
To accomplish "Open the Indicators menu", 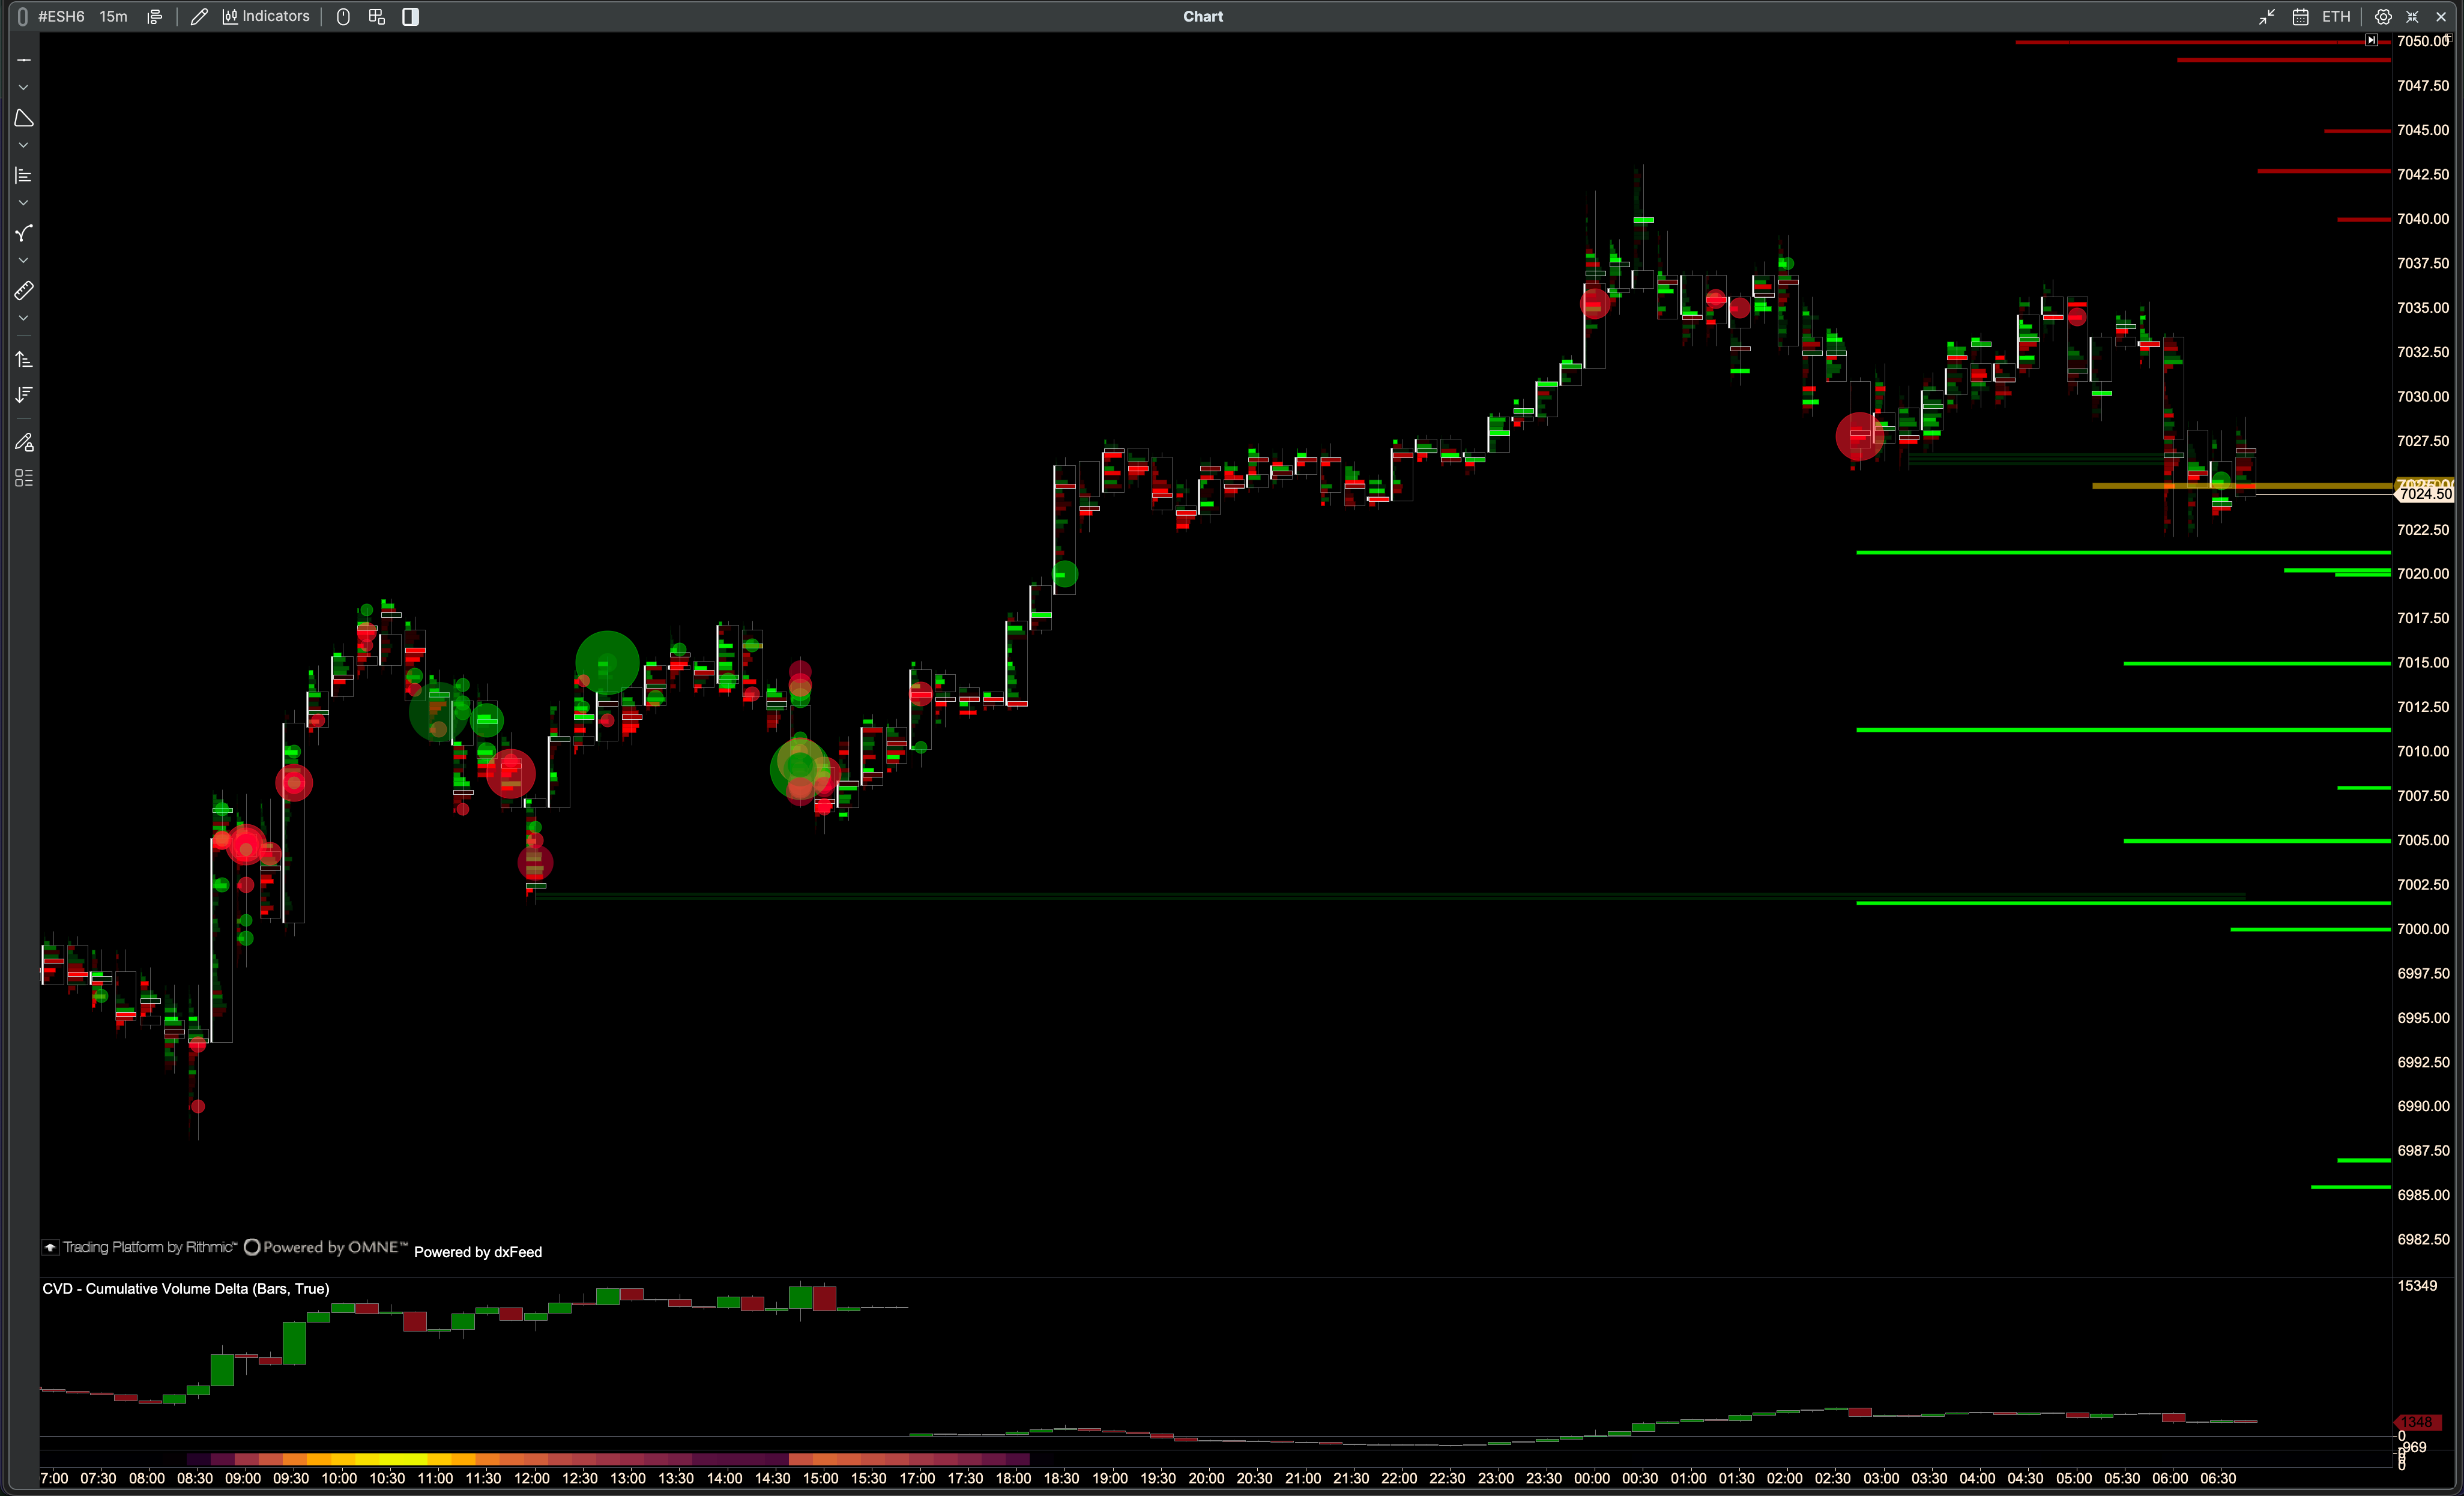I will (266, 16).
